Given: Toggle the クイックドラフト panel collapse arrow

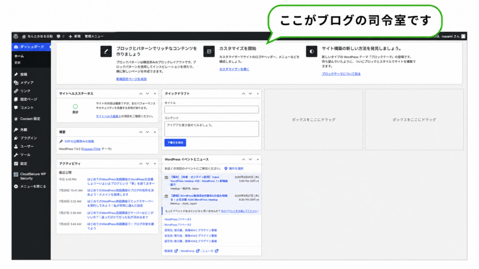Looking at the screenshot, I should (x=258, y=94).
